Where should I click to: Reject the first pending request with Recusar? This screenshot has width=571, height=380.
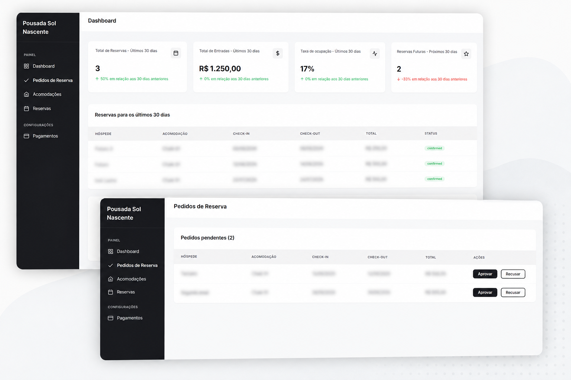coord(513,274)
